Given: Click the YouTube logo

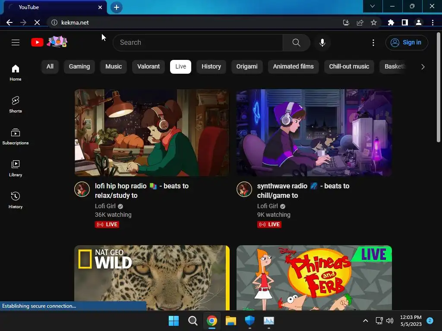Looking at the screenshot, I should tap(37, 43).
